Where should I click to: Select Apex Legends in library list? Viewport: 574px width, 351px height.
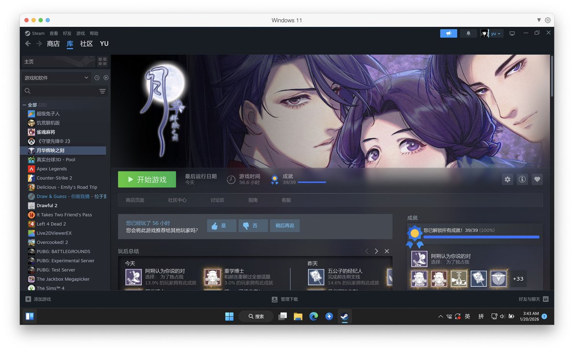[x=66, y=169]
